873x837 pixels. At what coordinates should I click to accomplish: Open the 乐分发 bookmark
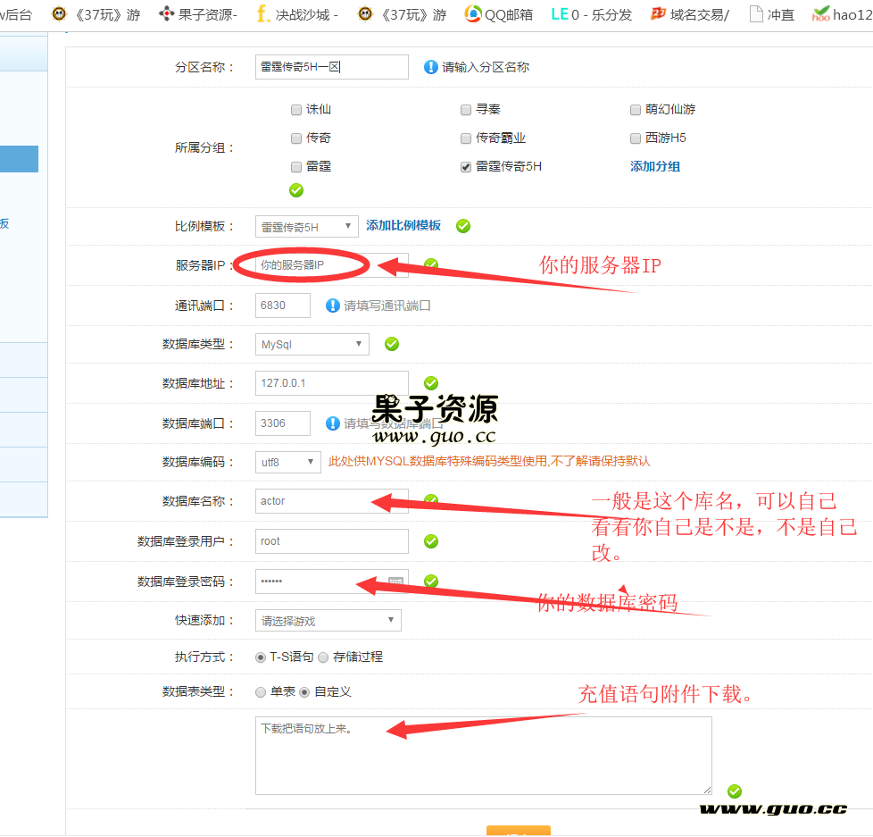tap(591, 13)
